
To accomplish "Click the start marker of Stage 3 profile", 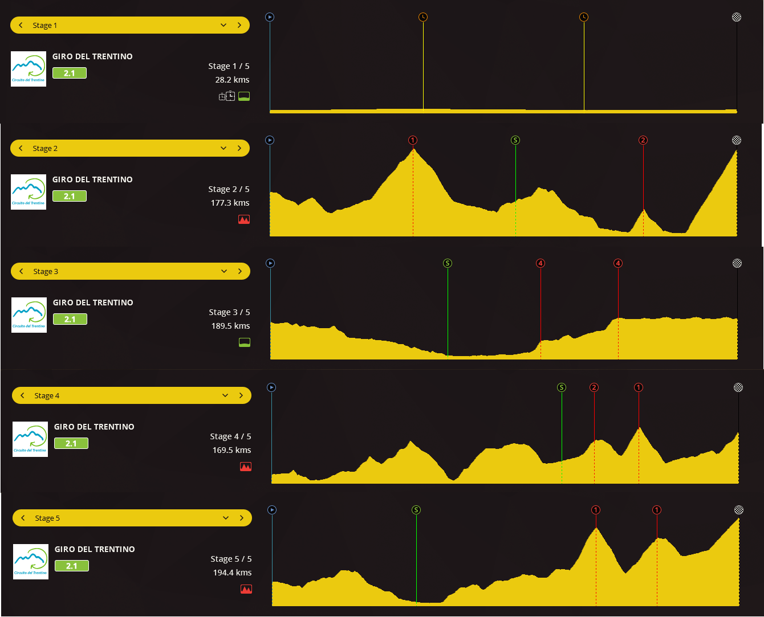I will (271, 263).
